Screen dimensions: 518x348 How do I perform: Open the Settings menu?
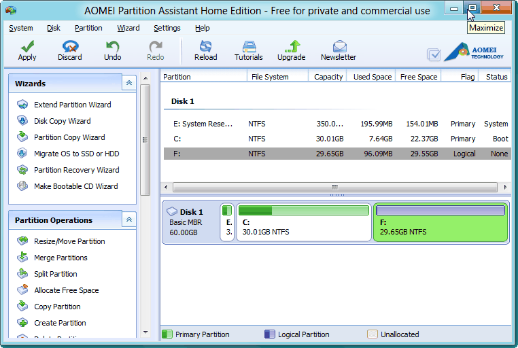tap(167, 28)
